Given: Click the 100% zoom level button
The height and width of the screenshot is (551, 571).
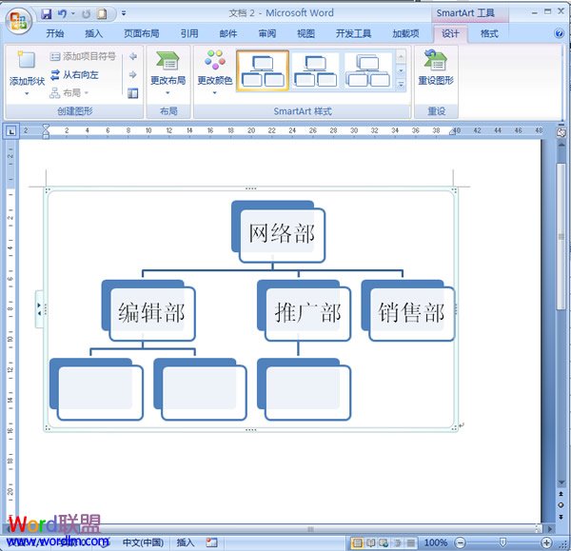Looking at the screenshot, I should coord(436,542).
